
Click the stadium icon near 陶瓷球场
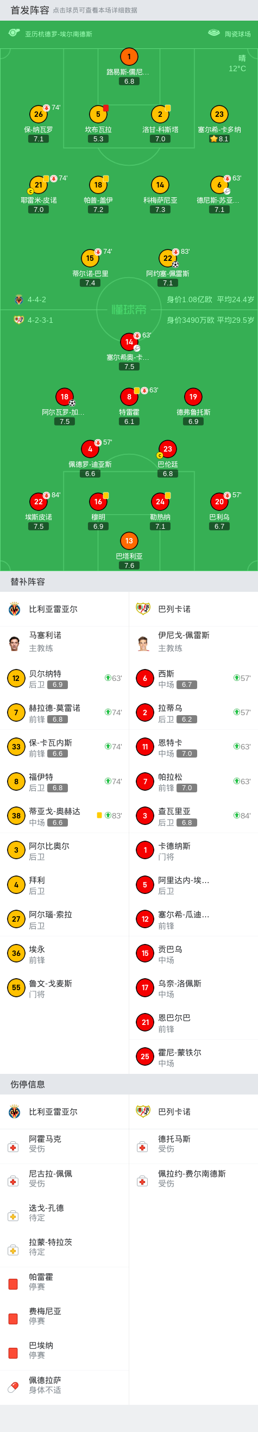click(x=213, y=33)
